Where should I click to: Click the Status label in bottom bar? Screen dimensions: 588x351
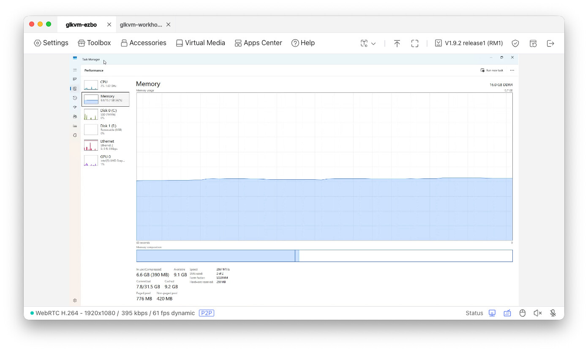[x=474, y=313]
